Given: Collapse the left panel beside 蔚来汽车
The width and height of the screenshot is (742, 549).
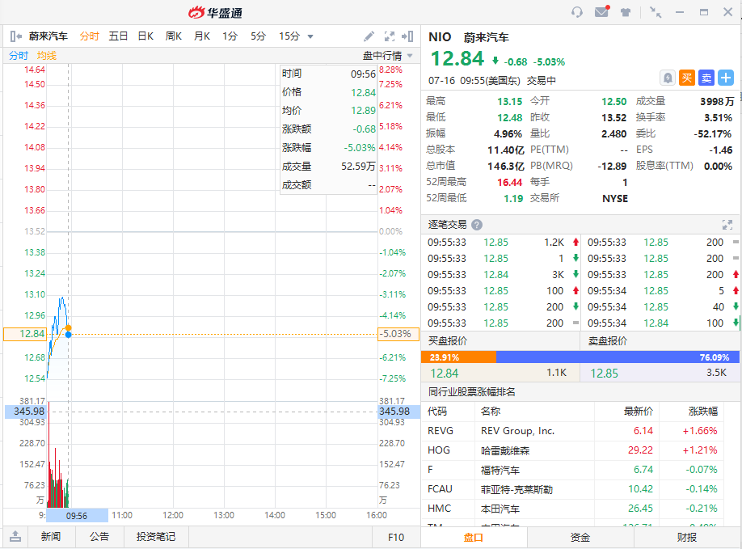Looking at the screenshot, I should click(x=15, y=36).
